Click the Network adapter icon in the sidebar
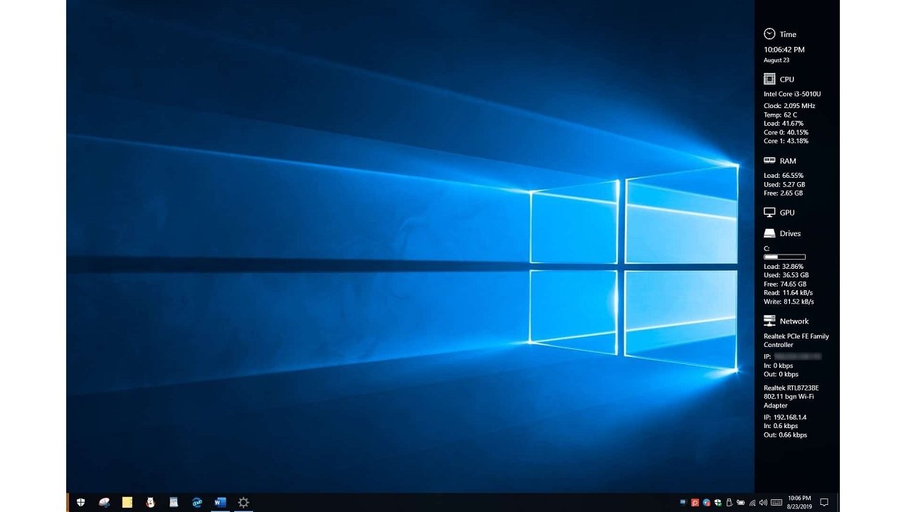Viewport: 911px width, 512px height. click(769, 321)
